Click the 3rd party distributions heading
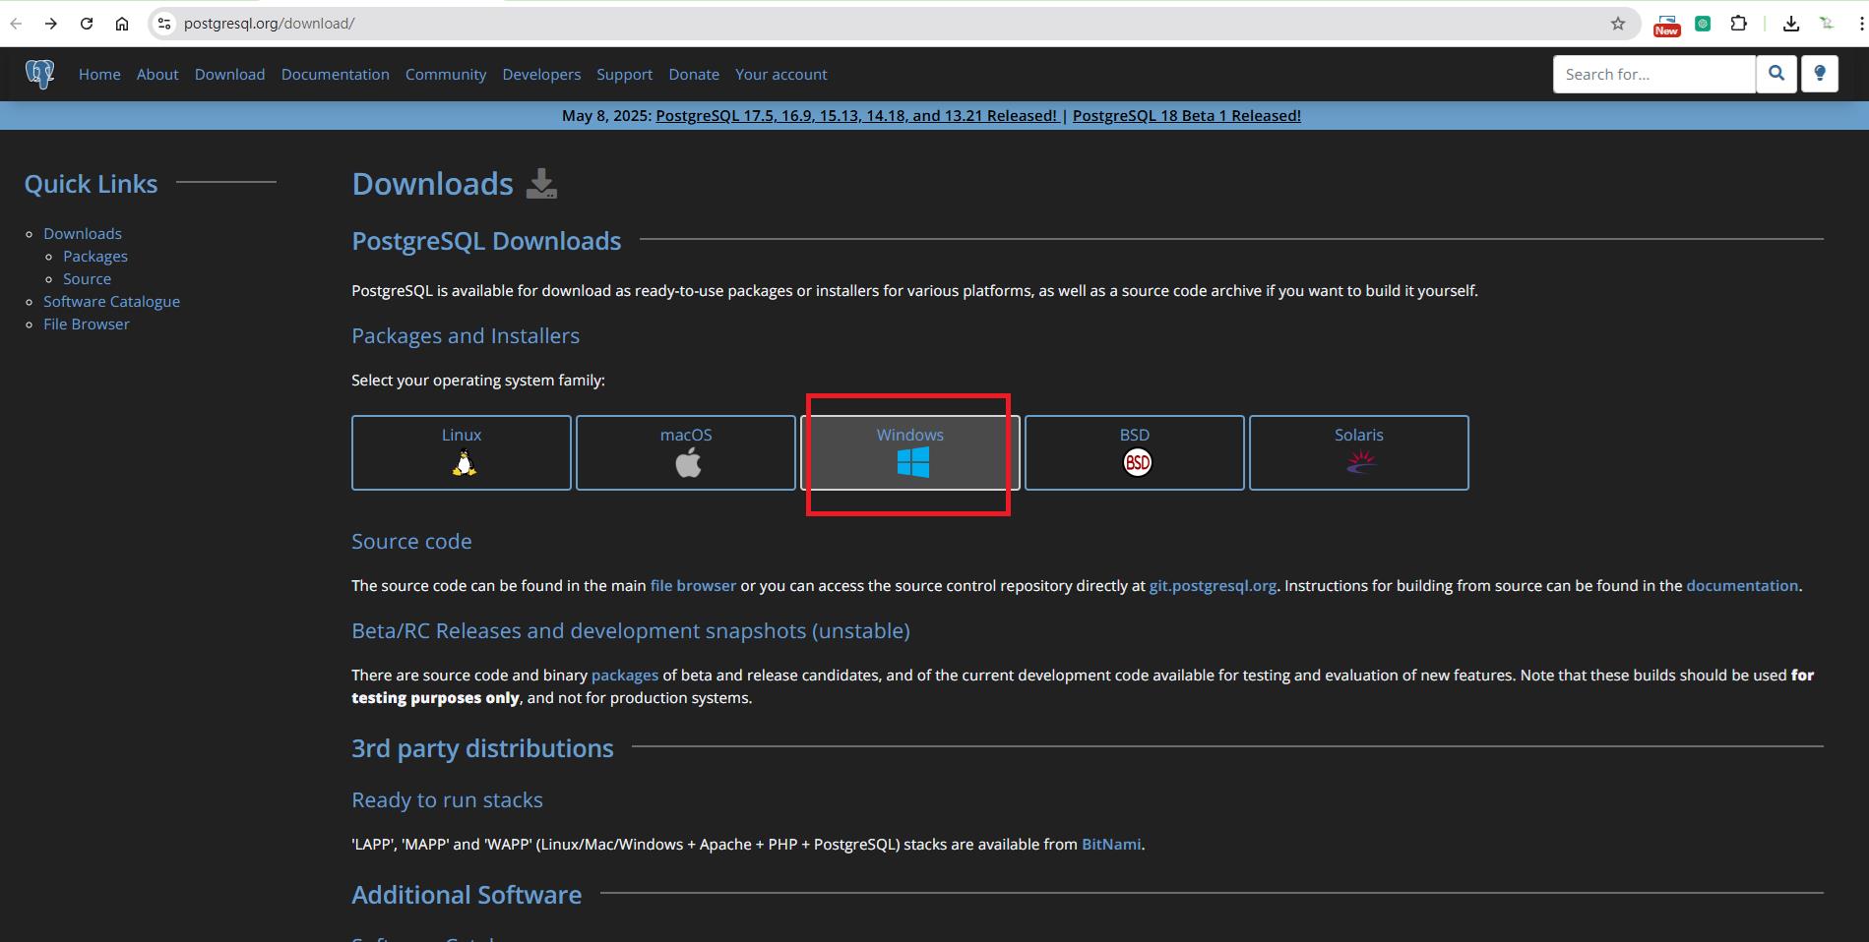Viewport: 1869px width, 942px height. coord(482,748)
